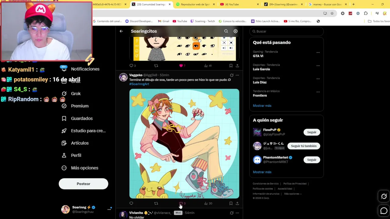This screenshot has height=219, width=390.
Task: Open the messages floating chat button
Action: click(384, 210)
